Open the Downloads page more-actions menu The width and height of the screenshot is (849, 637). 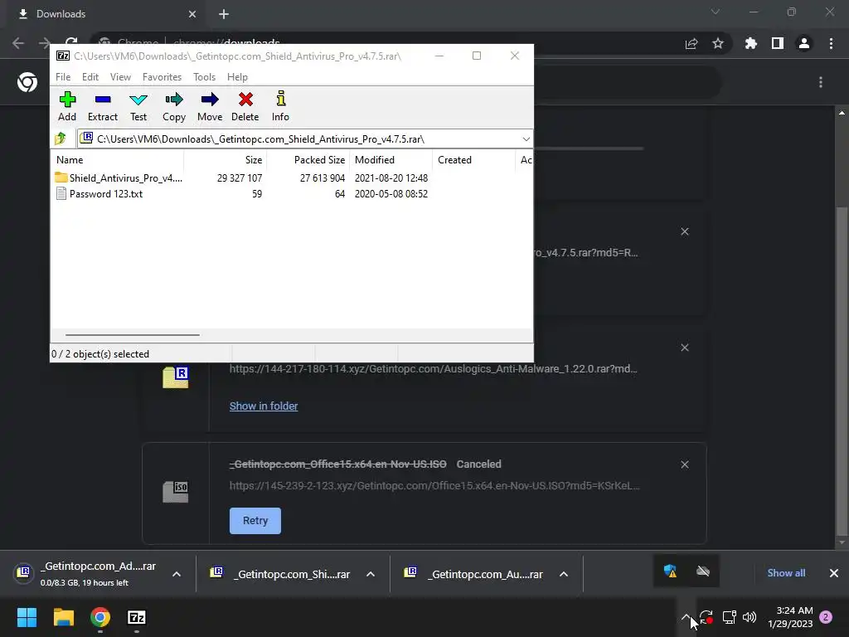coord(821,82)
